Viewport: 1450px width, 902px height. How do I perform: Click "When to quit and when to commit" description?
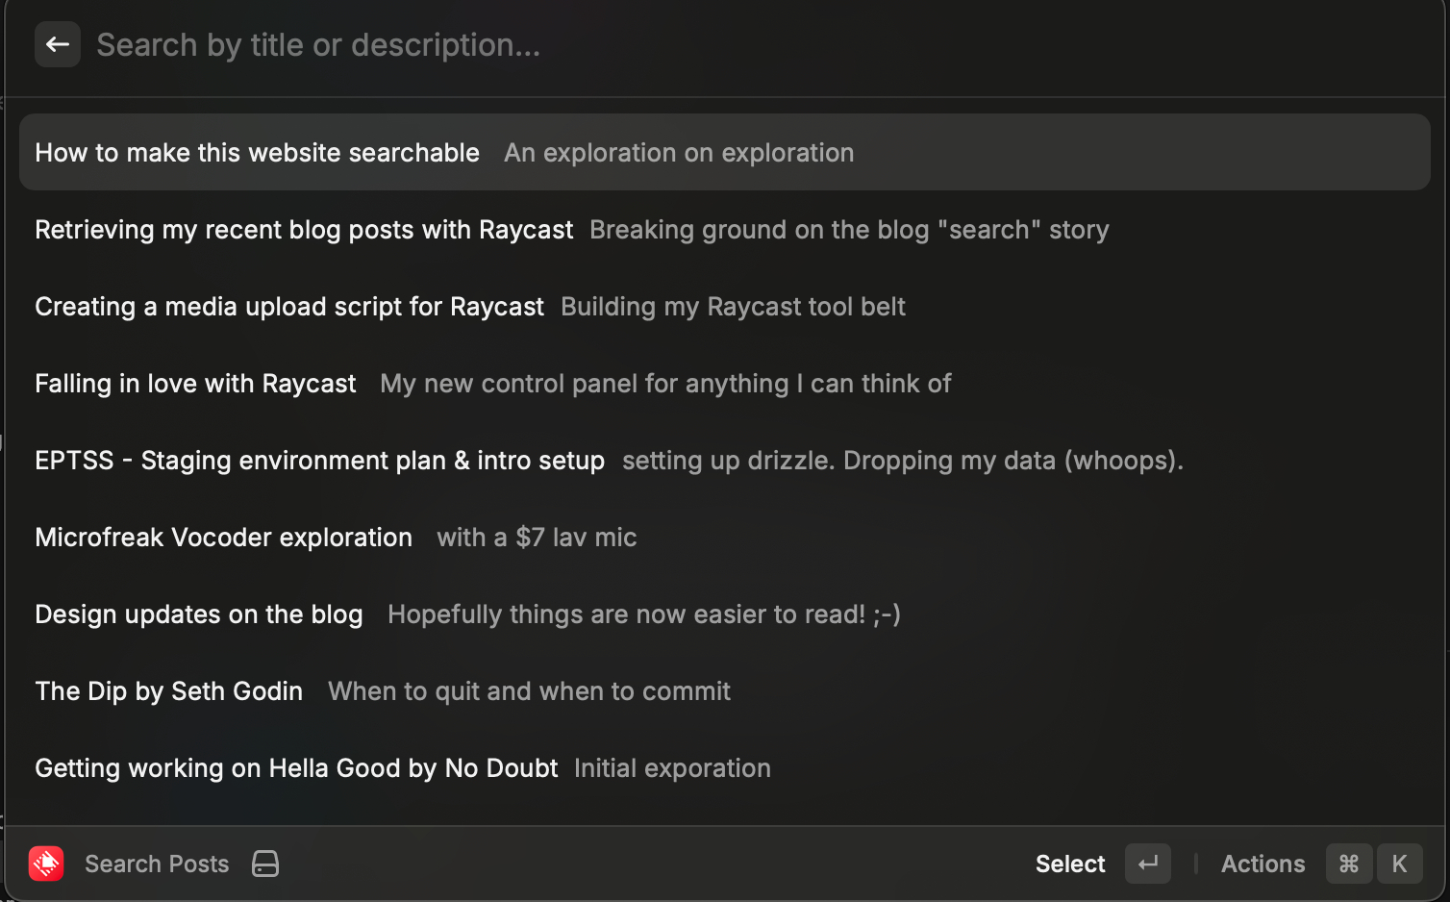[x=529, y=691]
